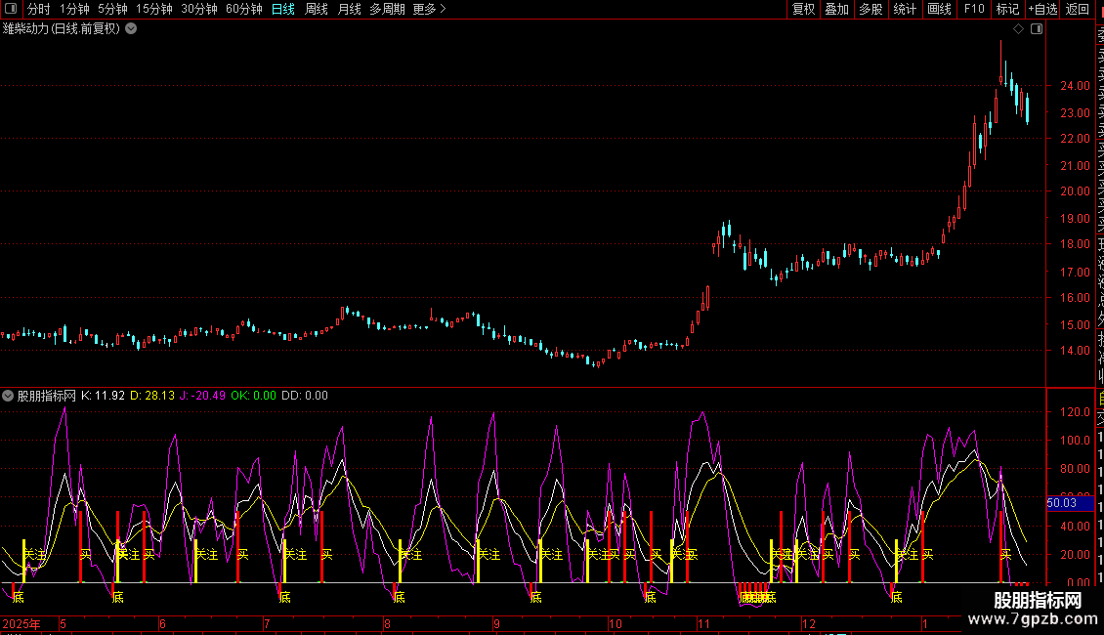
Task: Open the 复权 adjustment menu
Action: pos(803,9)
